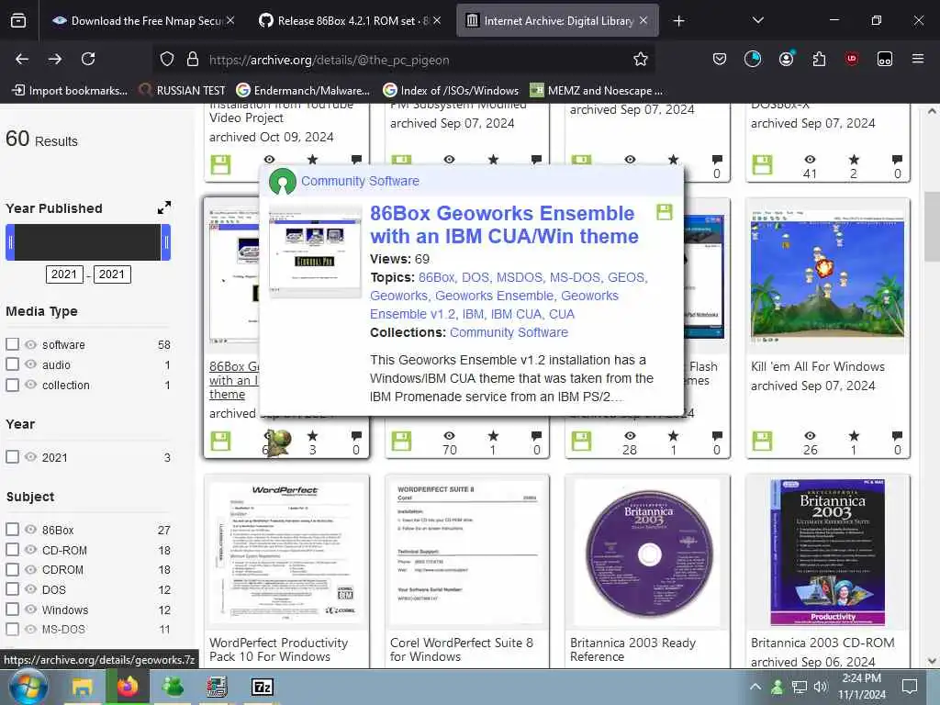Click the views eye icon showing 70
The height and width of the screenshot is (705, 940).
(x=449, y=436)
